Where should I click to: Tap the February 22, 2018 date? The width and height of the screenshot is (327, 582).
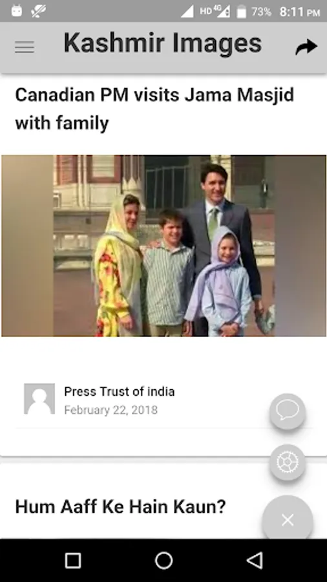(x=111, y=410)
